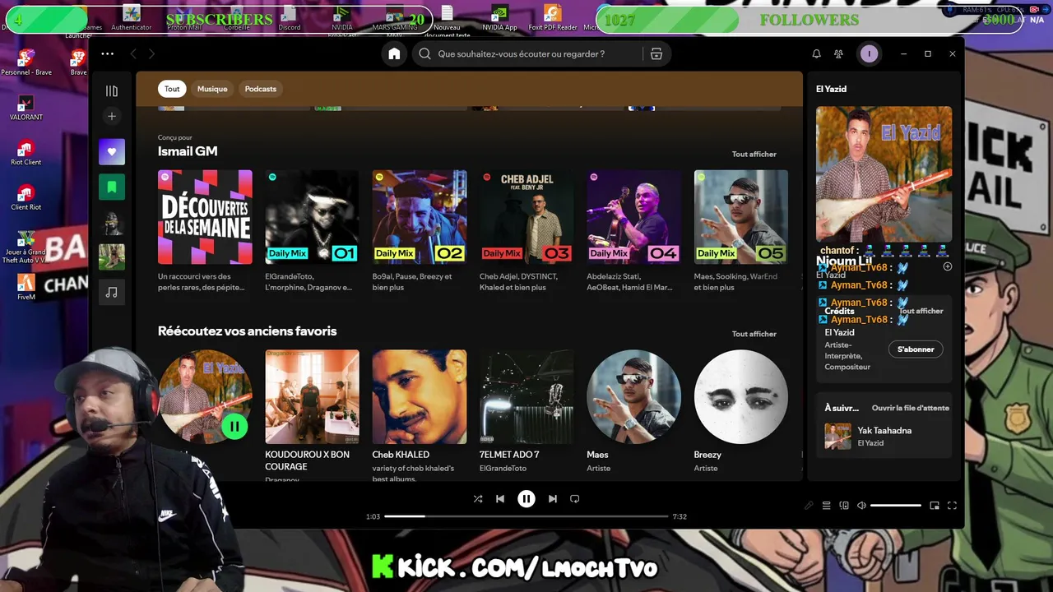Image resolution: width=1053 pixels, height=592 pixels.
Task: Open Daily Mix 03 card
Action: 526,232
